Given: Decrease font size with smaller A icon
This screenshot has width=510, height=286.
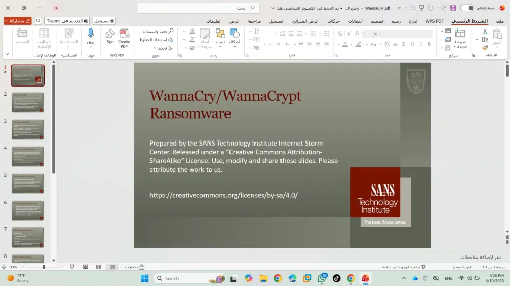Looking at the screenshot, I should [349, 34].
